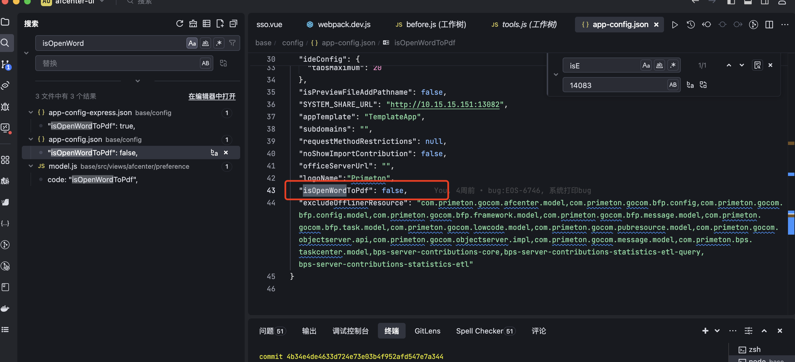The image size is (795, 362).
Task: Collapse model.js search result group
Action: (31, 166)
